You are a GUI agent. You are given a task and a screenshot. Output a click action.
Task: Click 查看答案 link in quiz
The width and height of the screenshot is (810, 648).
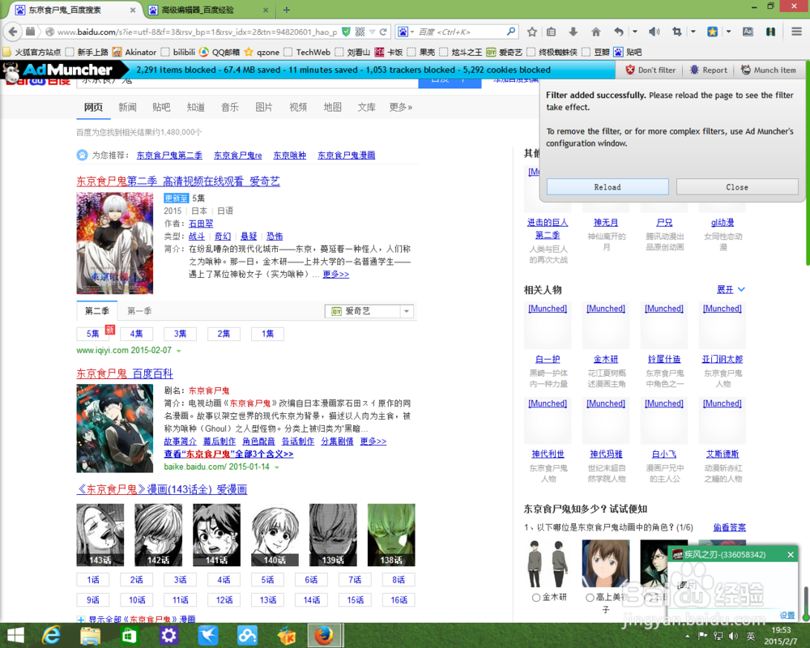(730, 527)
